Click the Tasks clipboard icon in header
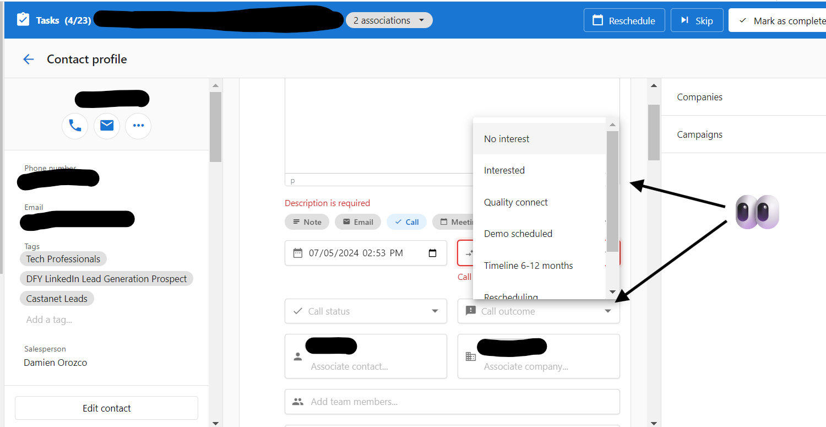The width and height of the screenshot is (826, 427). click(23, 20)
